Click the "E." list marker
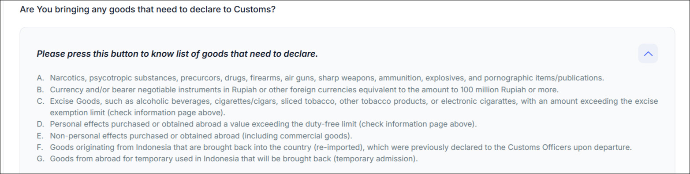690x174 pixels. click(41, 135)
